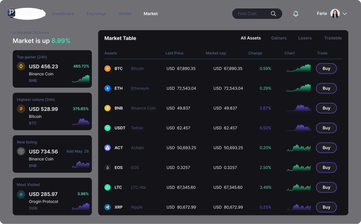Click the Ethereum ETH coin icon
The height and width of the screenshot is (224, 361).
pos(108,88)
